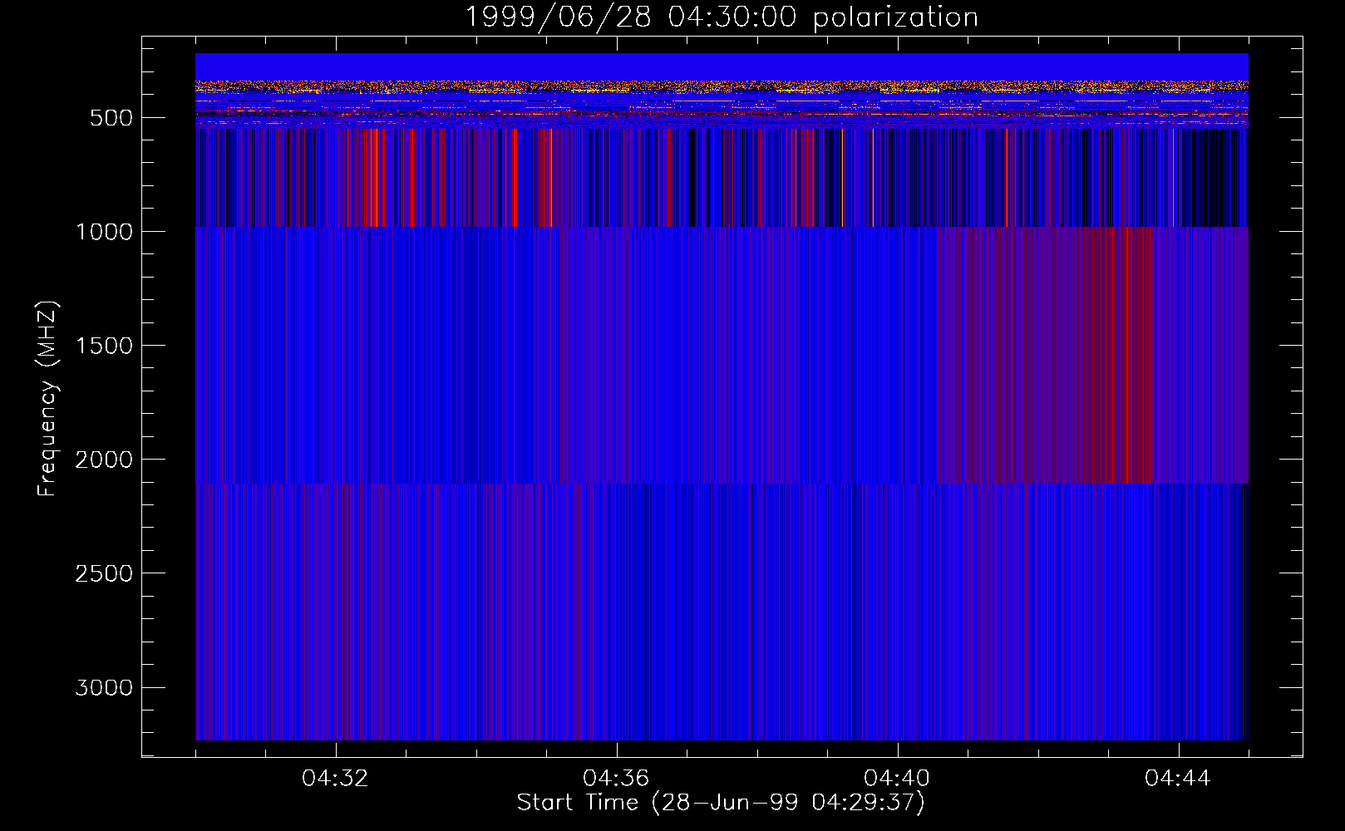
Task: Click the 'Frequency (MHZ)' y-axis title
Action: (x=47, y=398)
